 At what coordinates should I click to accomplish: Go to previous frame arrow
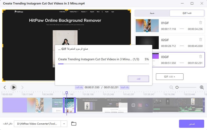pos(5,87)
